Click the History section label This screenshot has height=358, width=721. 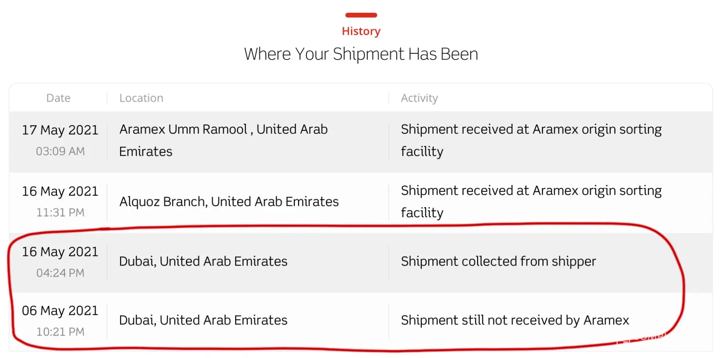pyautogui.click(x=361, y=31)
